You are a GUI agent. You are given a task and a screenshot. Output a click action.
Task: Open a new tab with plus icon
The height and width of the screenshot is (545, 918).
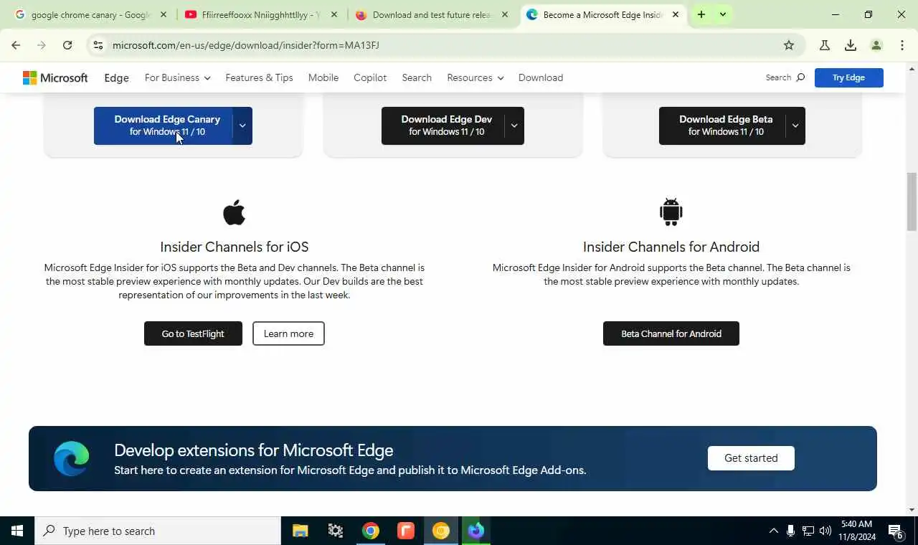pyautogui.click(x=701, y=14)
